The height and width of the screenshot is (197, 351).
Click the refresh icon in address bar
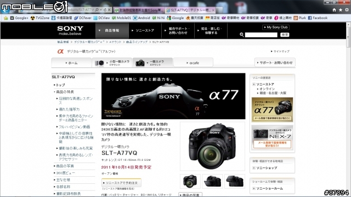tap(105, 10)
